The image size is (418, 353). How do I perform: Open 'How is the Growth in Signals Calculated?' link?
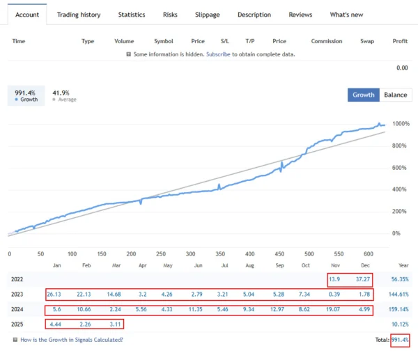tap(73, 339)
